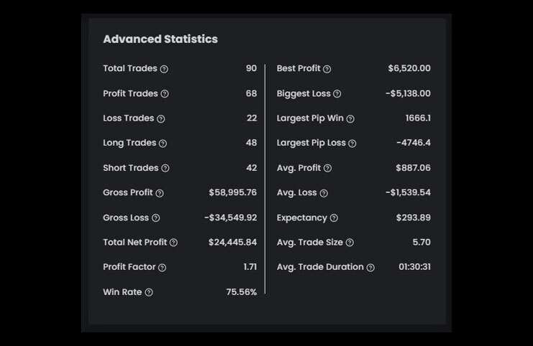Image resolution: width=533 pixels, height=346 pixels.
Task: Click the help icon beside Avg. Profit
Action: [x=328, y=169]
